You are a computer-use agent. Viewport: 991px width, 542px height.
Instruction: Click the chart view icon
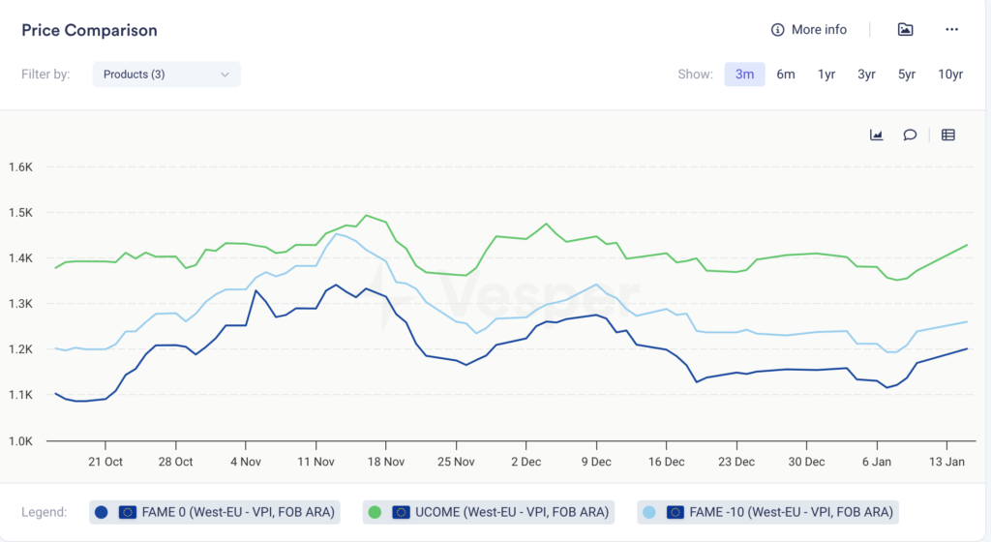coord(876,135)
